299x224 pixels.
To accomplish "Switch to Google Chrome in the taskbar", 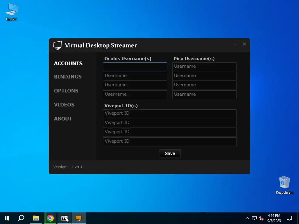I will (x=50, y=218).
